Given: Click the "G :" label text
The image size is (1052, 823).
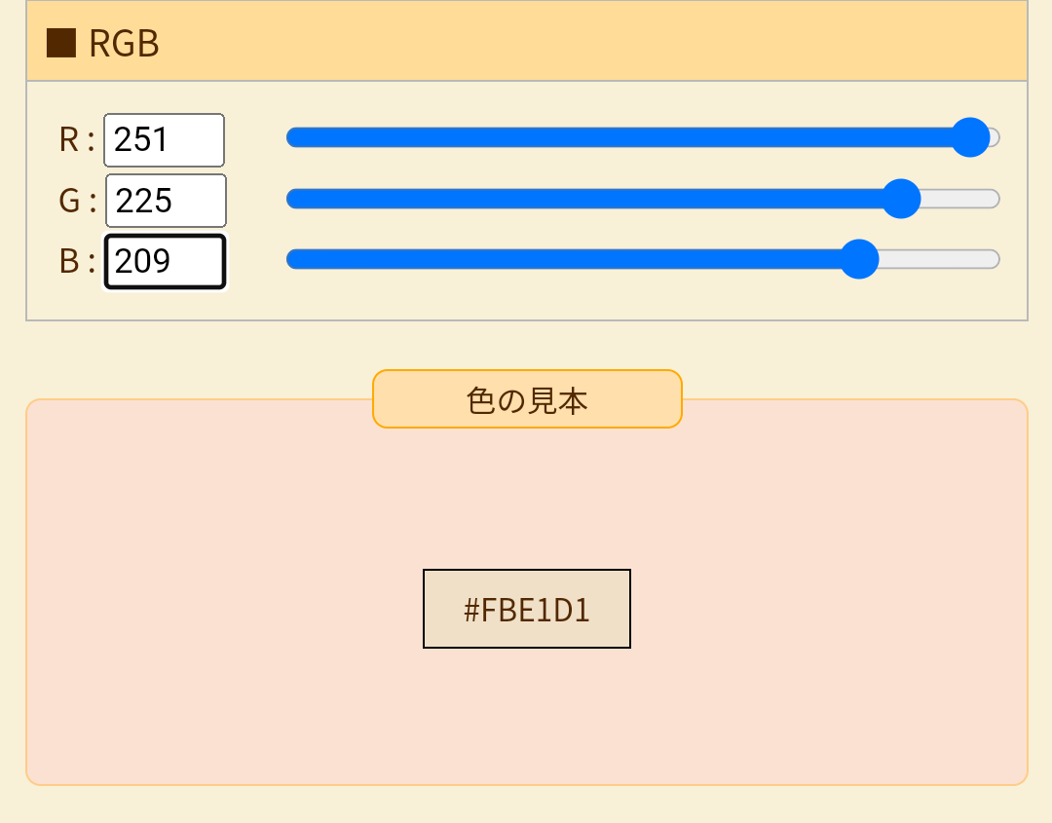Looking at the screenshot, I should tap(77, 201).
